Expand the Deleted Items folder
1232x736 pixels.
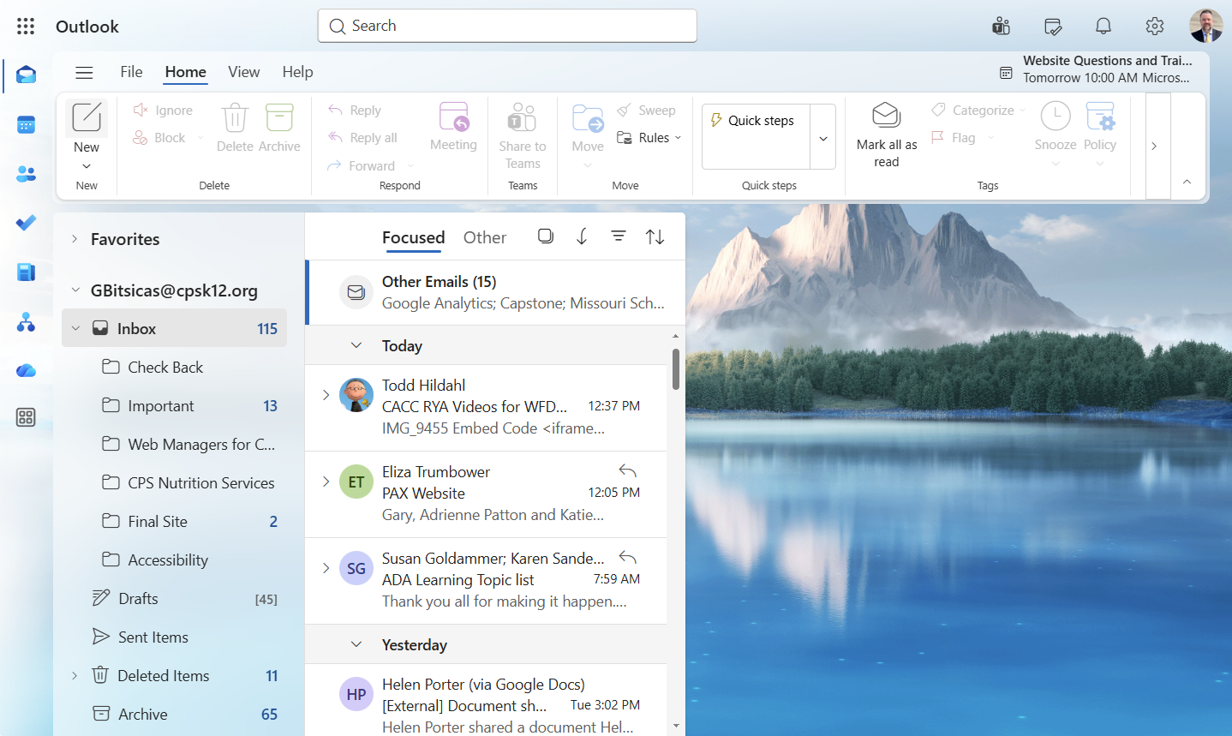pyautogui.click(x=75, y=676)
